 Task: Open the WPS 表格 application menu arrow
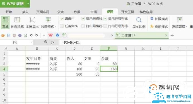click(28, 4)
